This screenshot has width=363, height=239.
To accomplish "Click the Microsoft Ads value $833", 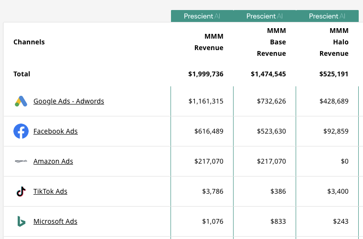I will tap(278, 221).
